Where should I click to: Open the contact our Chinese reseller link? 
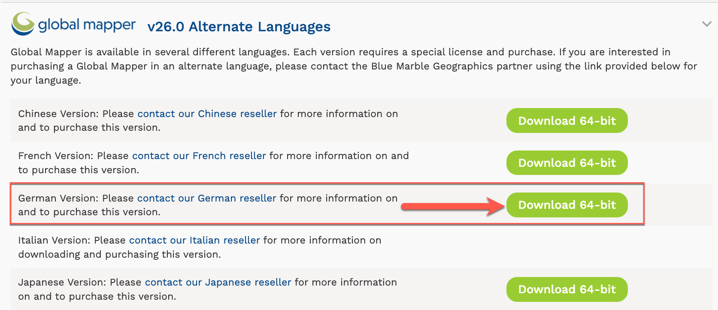click(x=207, y=114)
